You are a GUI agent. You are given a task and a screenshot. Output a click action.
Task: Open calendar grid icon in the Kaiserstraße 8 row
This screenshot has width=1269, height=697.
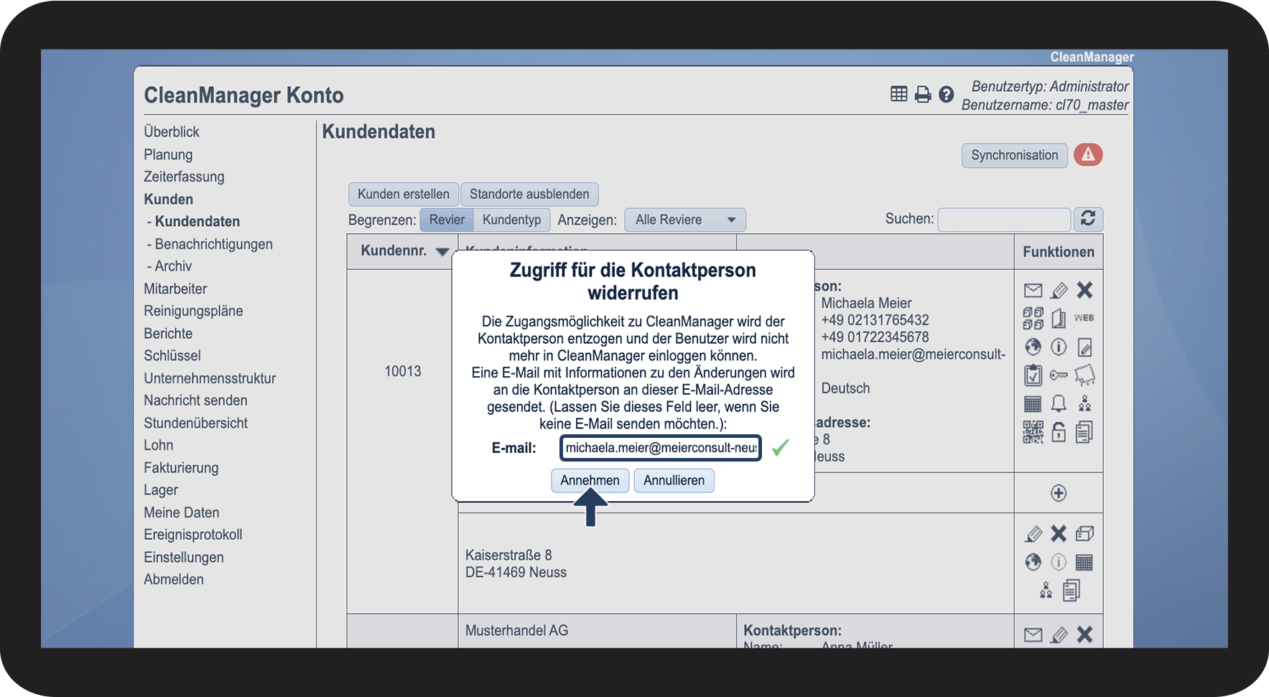(x=1084, y=562)
